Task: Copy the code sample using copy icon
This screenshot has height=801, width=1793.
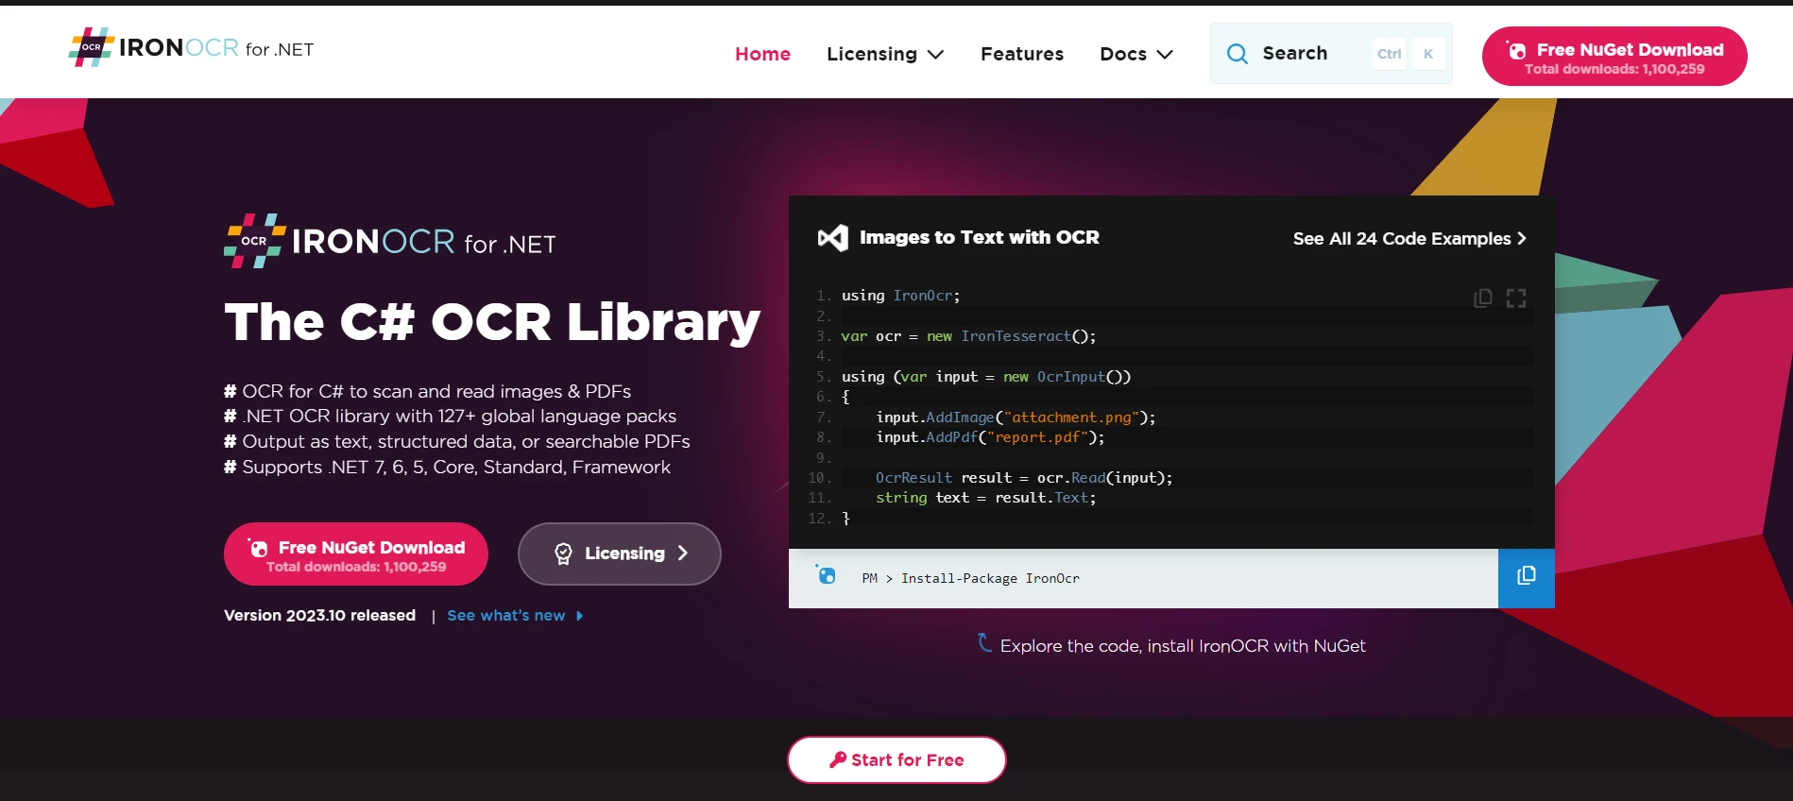Action: coord(1483,298)
